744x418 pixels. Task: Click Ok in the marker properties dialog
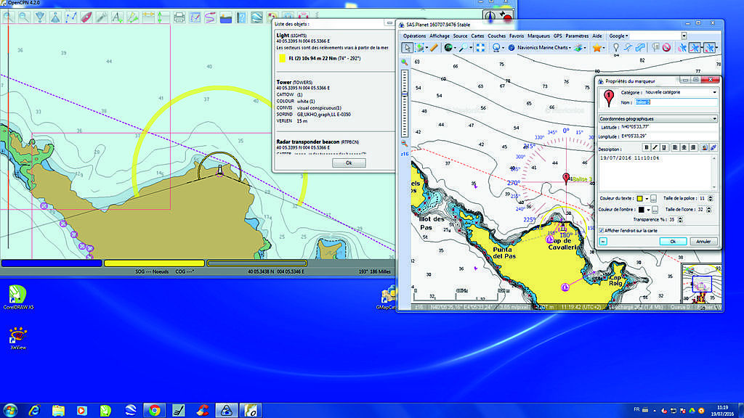[673, 242]
